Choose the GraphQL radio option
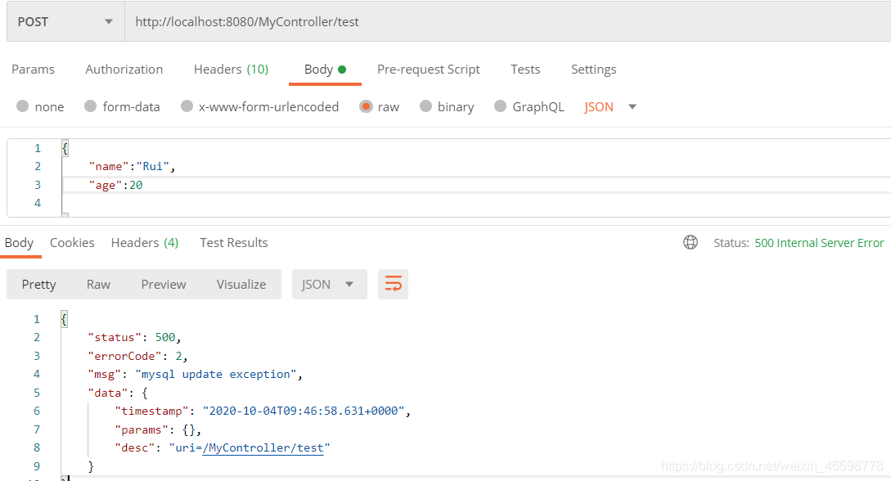 tap(500, 106)
